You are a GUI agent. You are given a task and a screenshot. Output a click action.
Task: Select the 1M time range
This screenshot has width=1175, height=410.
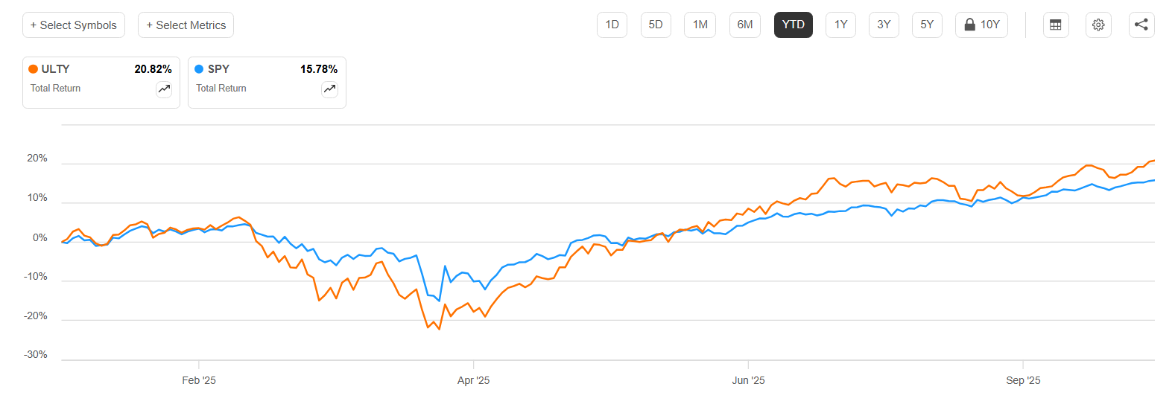[x=700, y=25]
